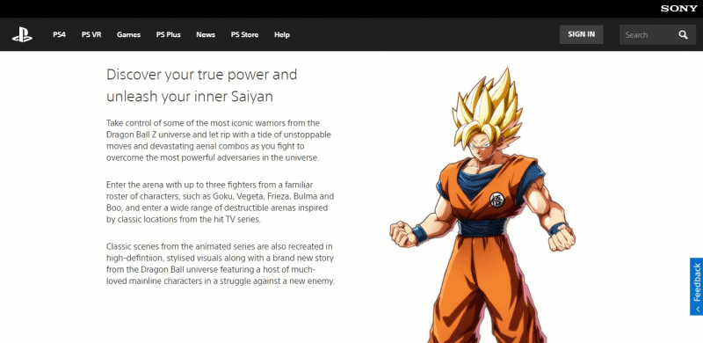Click the paragraph starting 'Classic scenes from the animated'
703x343 pixels.
(221, 264)
